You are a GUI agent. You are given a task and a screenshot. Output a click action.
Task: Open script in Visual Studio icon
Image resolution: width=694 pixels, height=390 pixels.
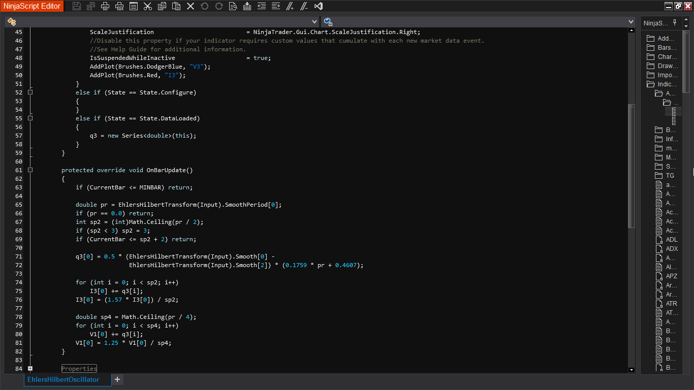pos(319,6)
